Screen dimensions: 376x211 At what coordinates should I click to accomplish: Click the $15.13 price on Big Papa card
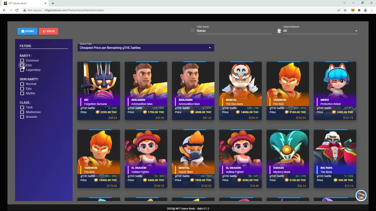coord(349,186)
